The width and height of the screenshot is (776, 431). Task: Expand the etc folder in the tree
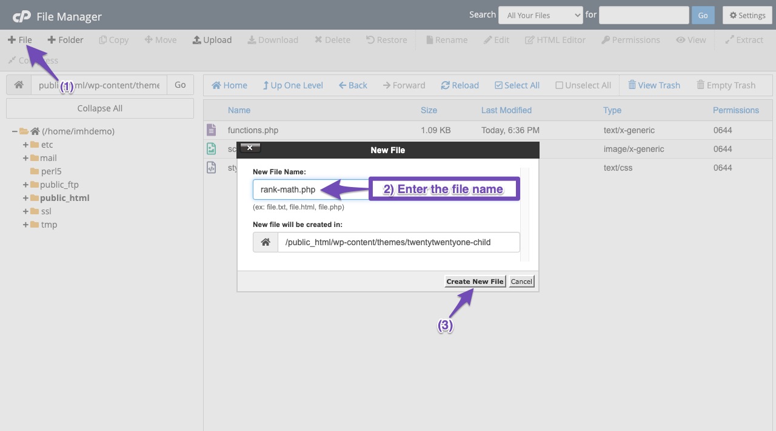[x=25, y=145]
